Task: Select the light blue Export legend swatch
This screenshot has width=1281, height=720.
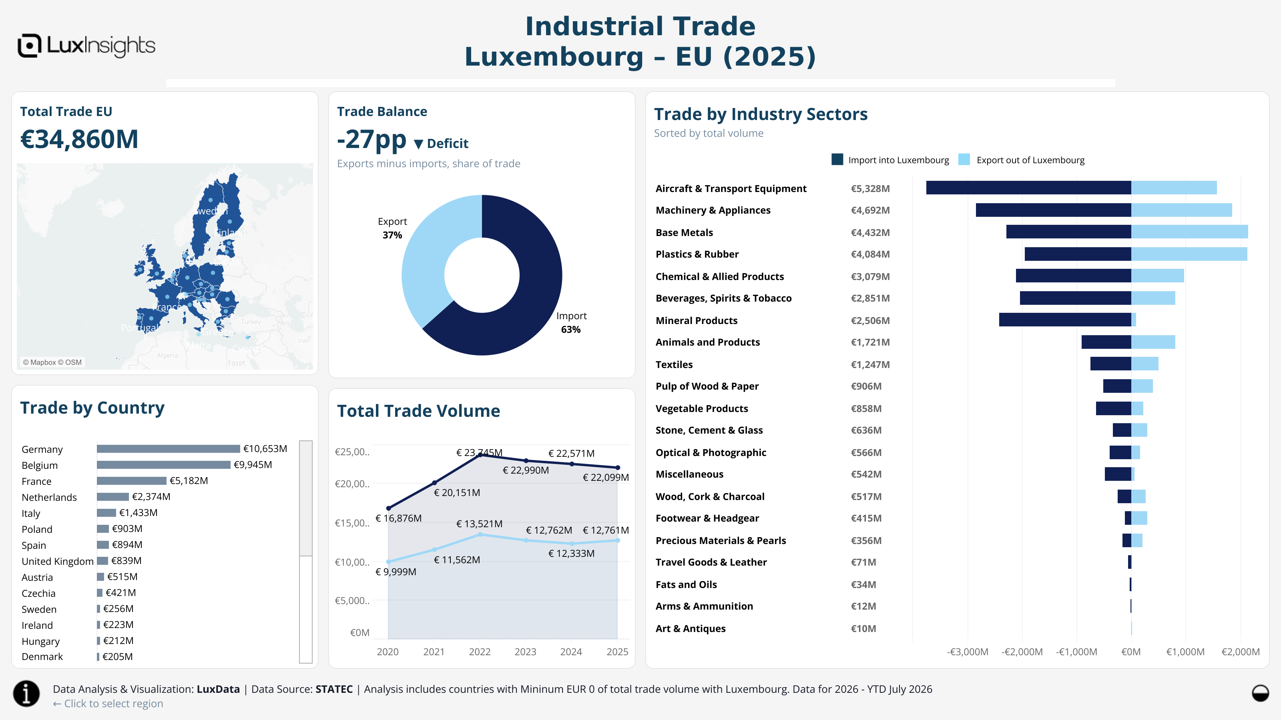Action: coord(964,160)
